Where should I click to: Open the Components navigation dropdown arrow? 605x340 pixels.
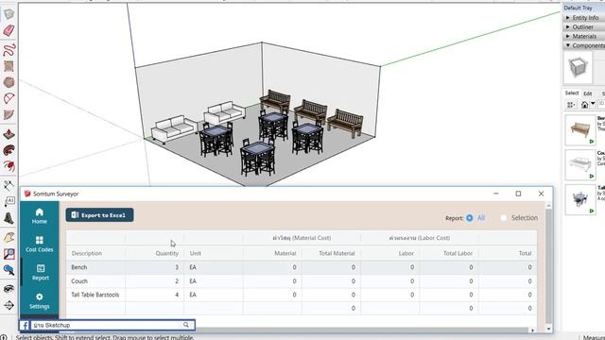[593, 104]
